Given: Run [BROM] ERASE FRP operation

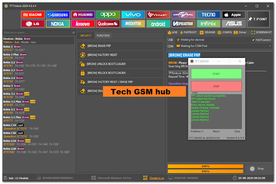Looking at the screenshot, I should (120, 46).
